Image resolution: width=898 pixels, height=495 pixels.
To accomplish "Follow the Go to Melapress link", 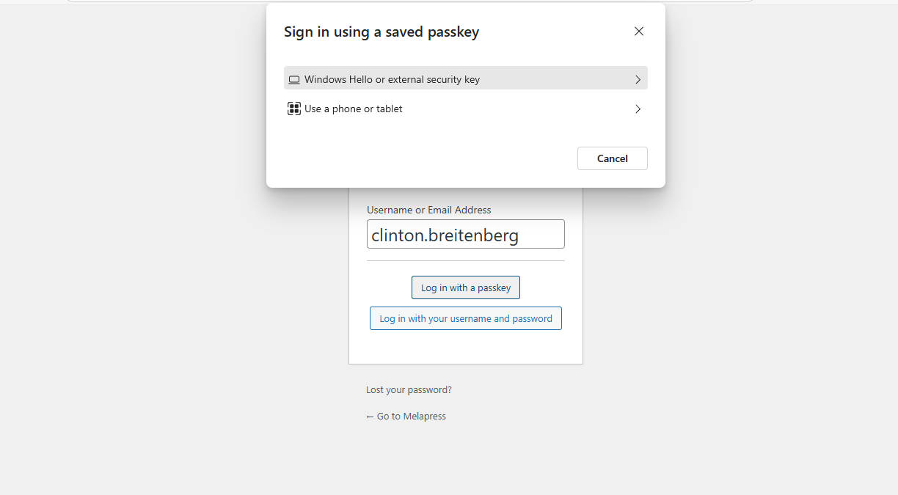I will 411,417.
